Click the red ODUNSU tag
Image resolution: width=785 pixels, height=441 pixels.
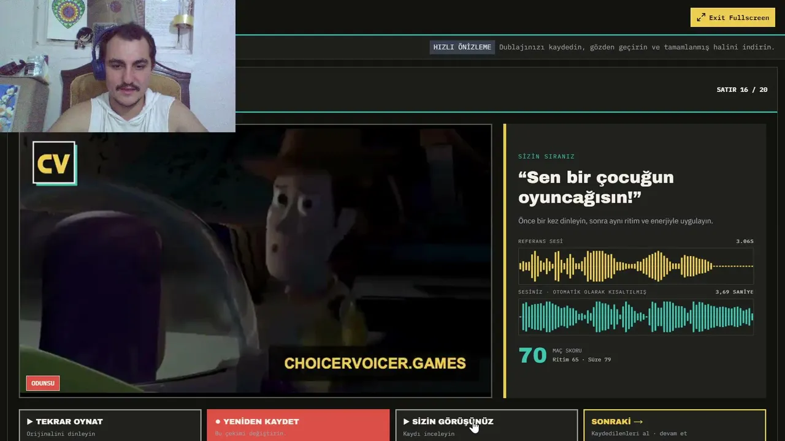tap(43, 383)
